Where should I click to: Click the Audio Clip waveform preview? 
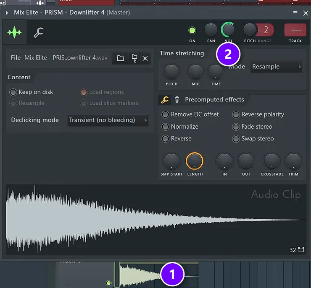[x=156, y=220]
